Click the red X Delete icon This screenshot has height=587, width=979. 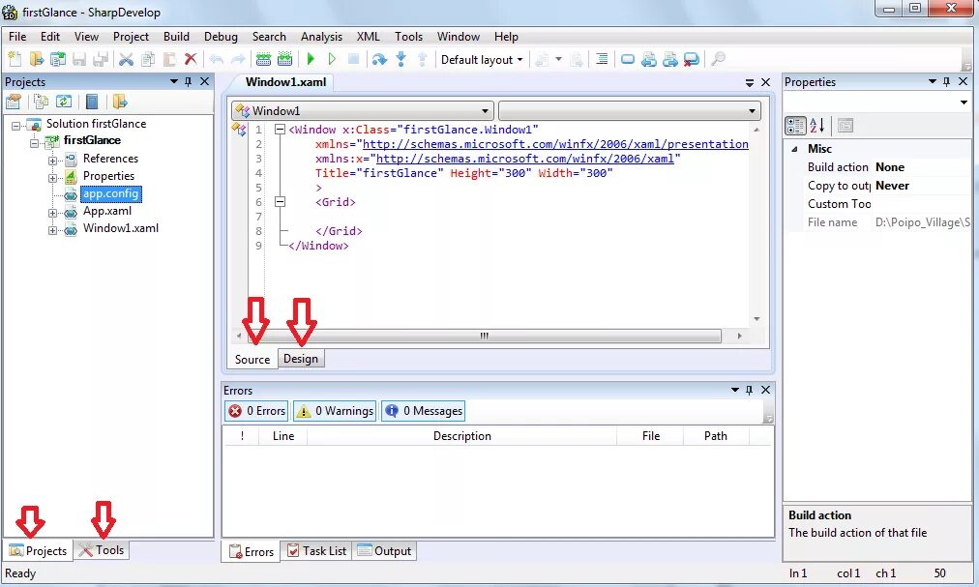point(191,59)
